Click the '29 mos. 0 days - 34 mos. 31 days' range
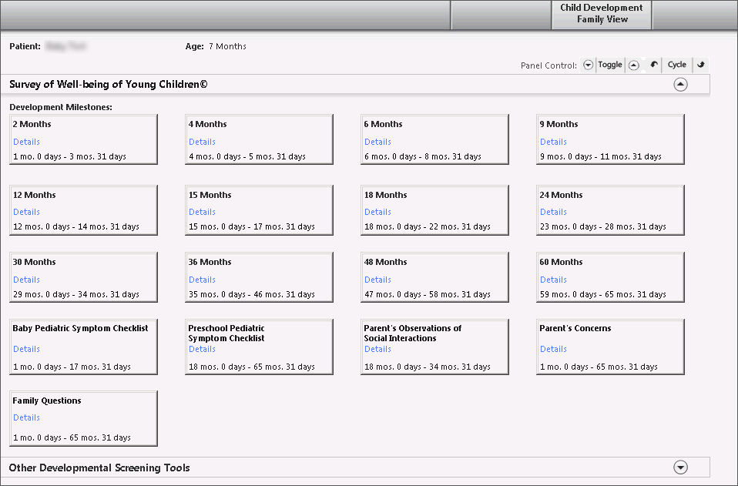738x486 pixels. pos(76,294)
